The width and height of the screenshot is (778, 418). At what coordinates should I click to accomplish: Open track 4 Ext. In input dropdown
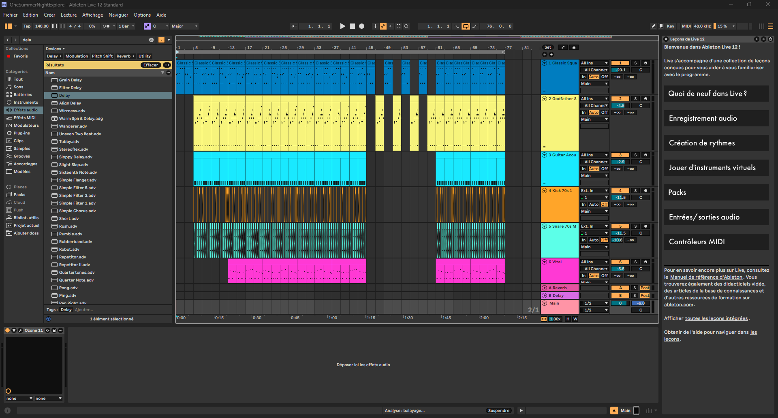point(594,190)
